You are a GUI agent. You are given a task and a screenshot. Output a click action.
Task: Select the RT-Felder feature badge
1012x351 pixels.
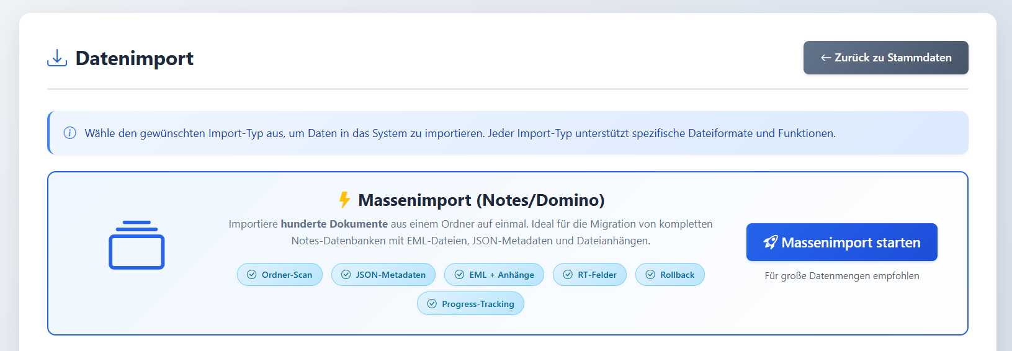click(x=589, y=275)
